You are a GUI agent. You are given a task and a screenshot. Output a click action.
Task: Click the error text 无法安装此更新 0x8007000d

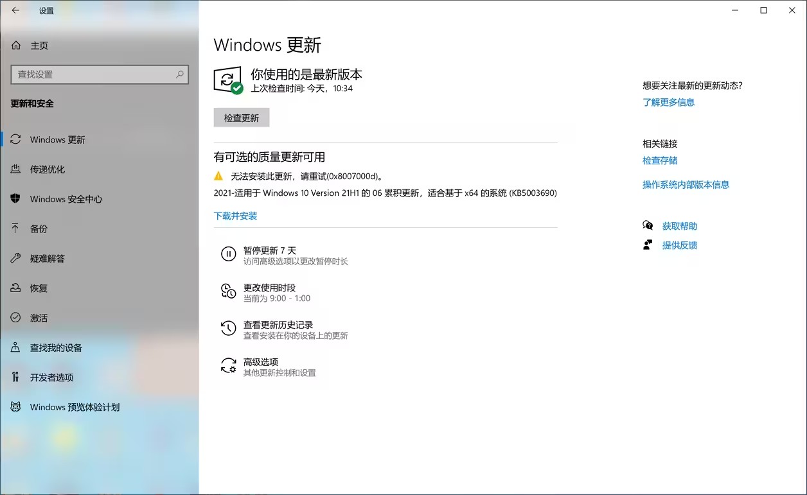[308, 176]
